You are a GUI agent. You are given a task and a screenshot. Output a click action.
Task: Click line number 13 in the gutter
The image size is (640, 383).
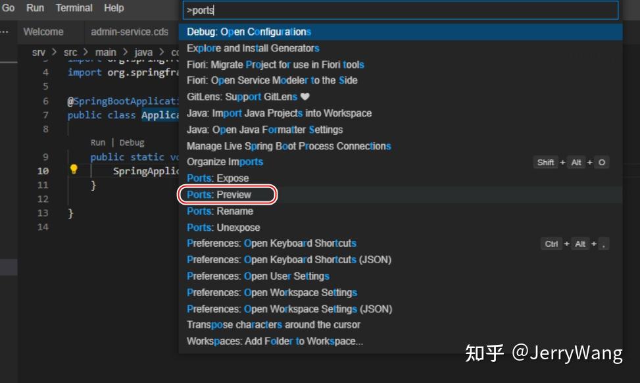pos(43,213)
